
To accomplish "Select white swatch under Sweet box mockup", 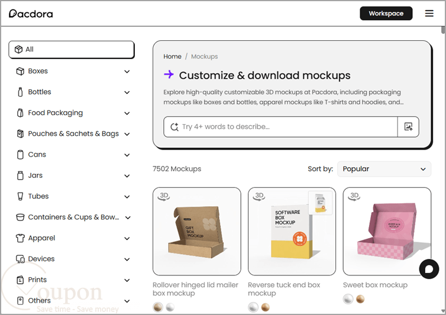I will tap(348, 299).
